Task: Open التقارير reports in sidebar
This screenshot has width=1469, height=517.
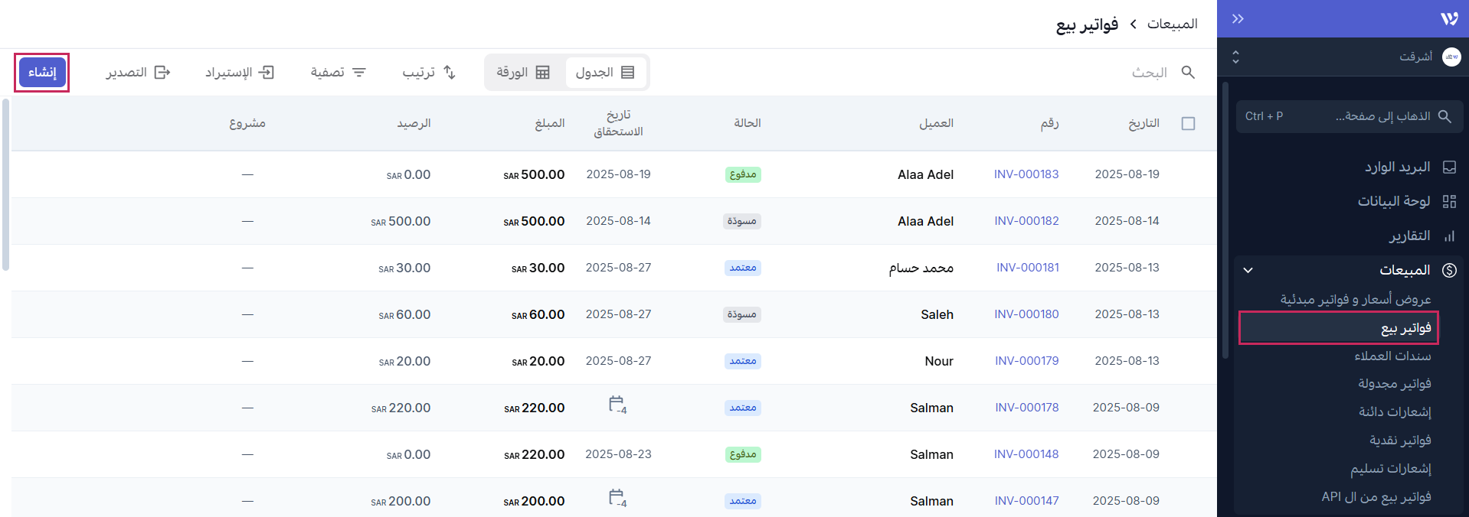Action: (1409, 236)
